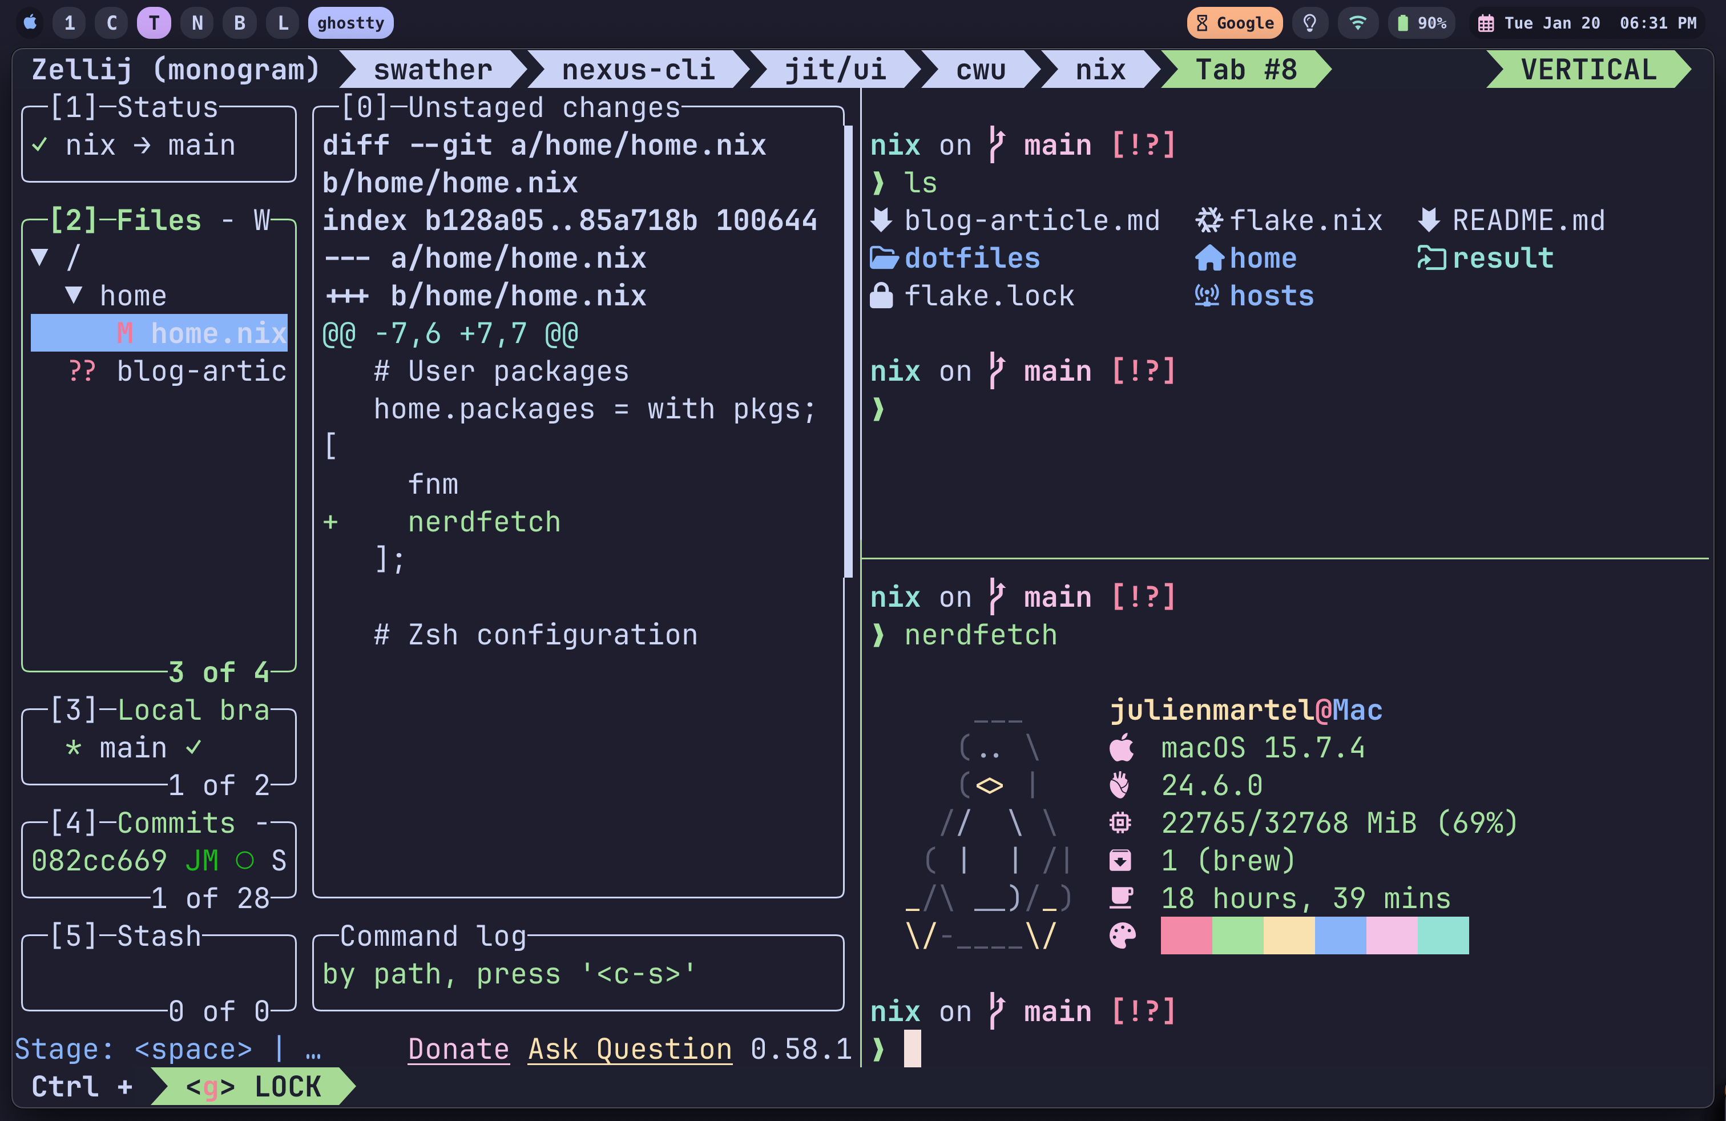Collapse the home folder in the Files tree

(74, 295)
